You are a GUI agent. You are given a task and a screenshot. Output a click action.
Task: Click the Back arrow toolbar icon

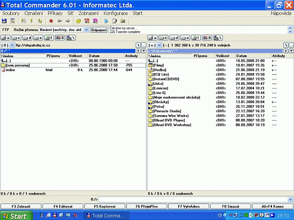tap(60, 21)
